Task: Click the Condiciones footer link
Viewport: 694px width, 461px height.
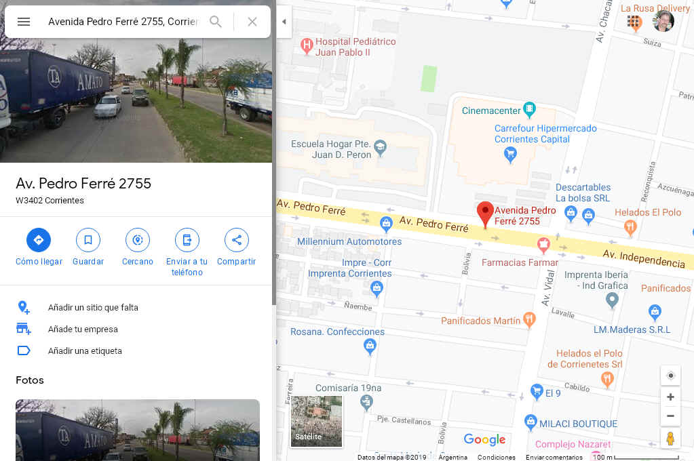Action: (496, 457)
